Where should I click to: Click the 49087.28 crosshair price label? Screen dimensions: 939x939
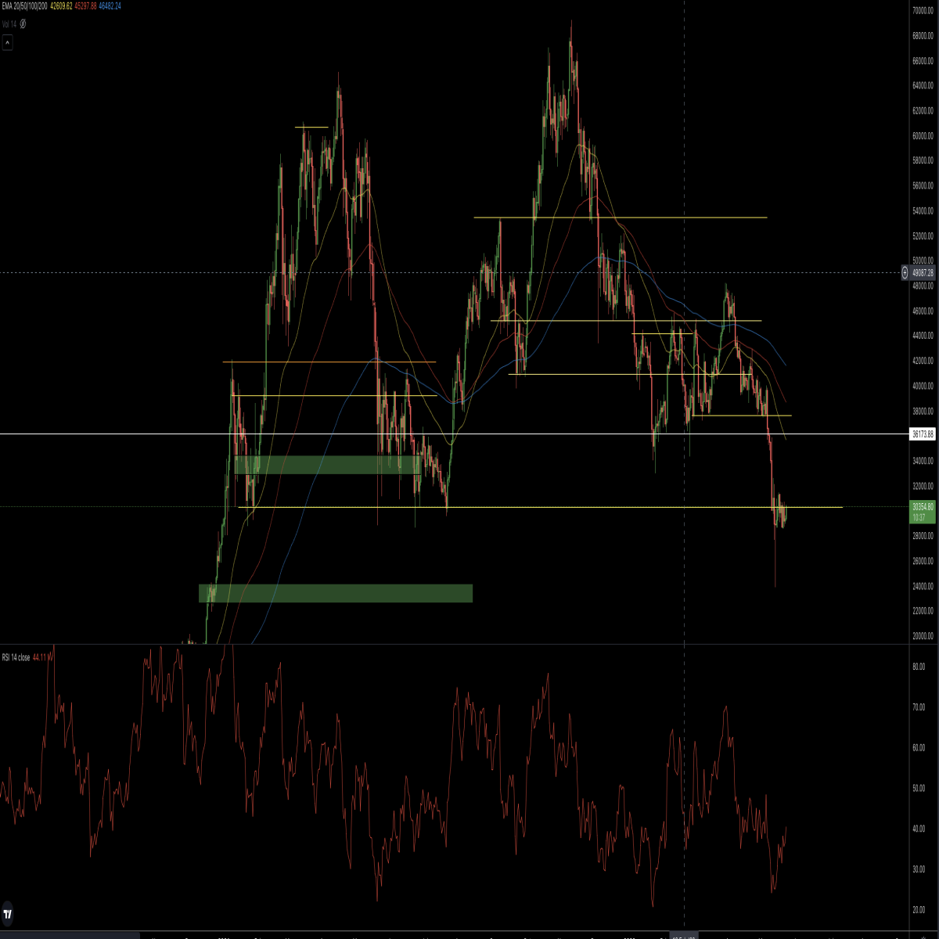click(x=923, y=273)
